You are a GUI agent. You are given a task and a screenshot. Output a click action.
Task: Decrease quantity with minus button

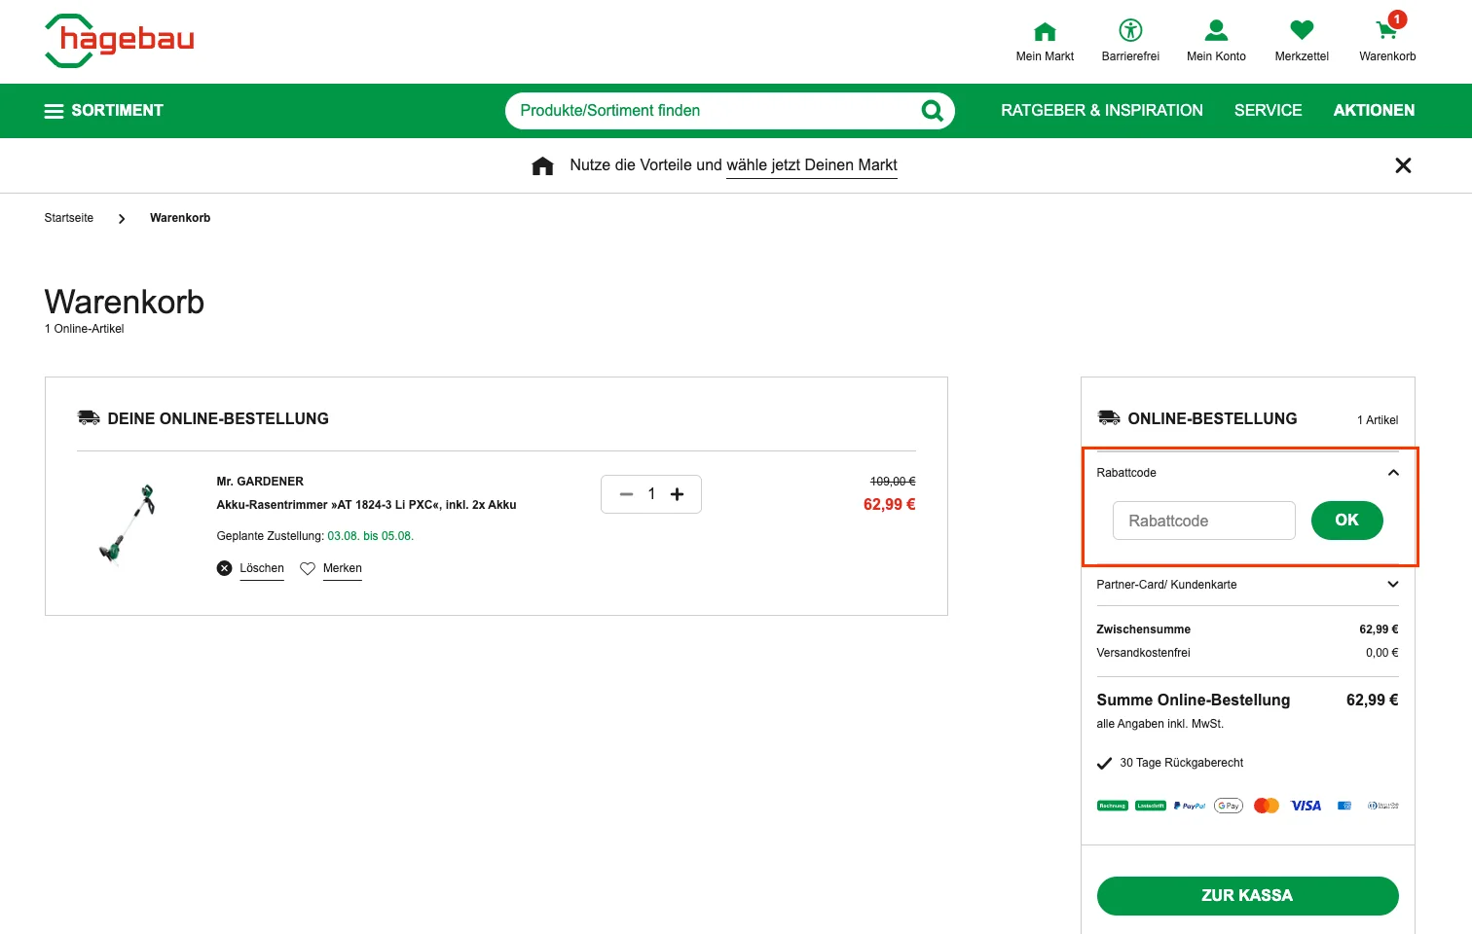click(626, 494)
